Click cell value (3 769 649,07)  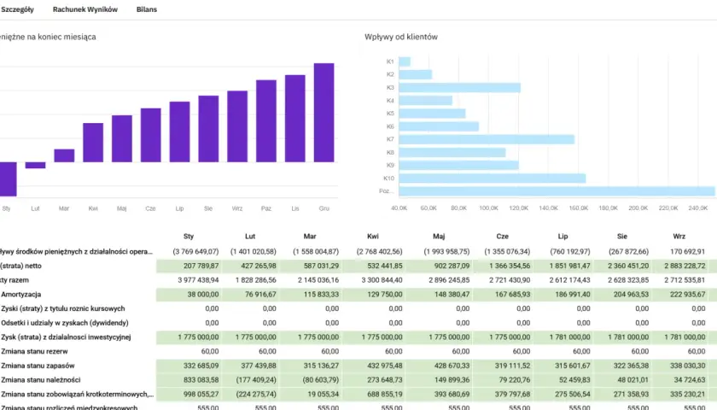(195, 252)
